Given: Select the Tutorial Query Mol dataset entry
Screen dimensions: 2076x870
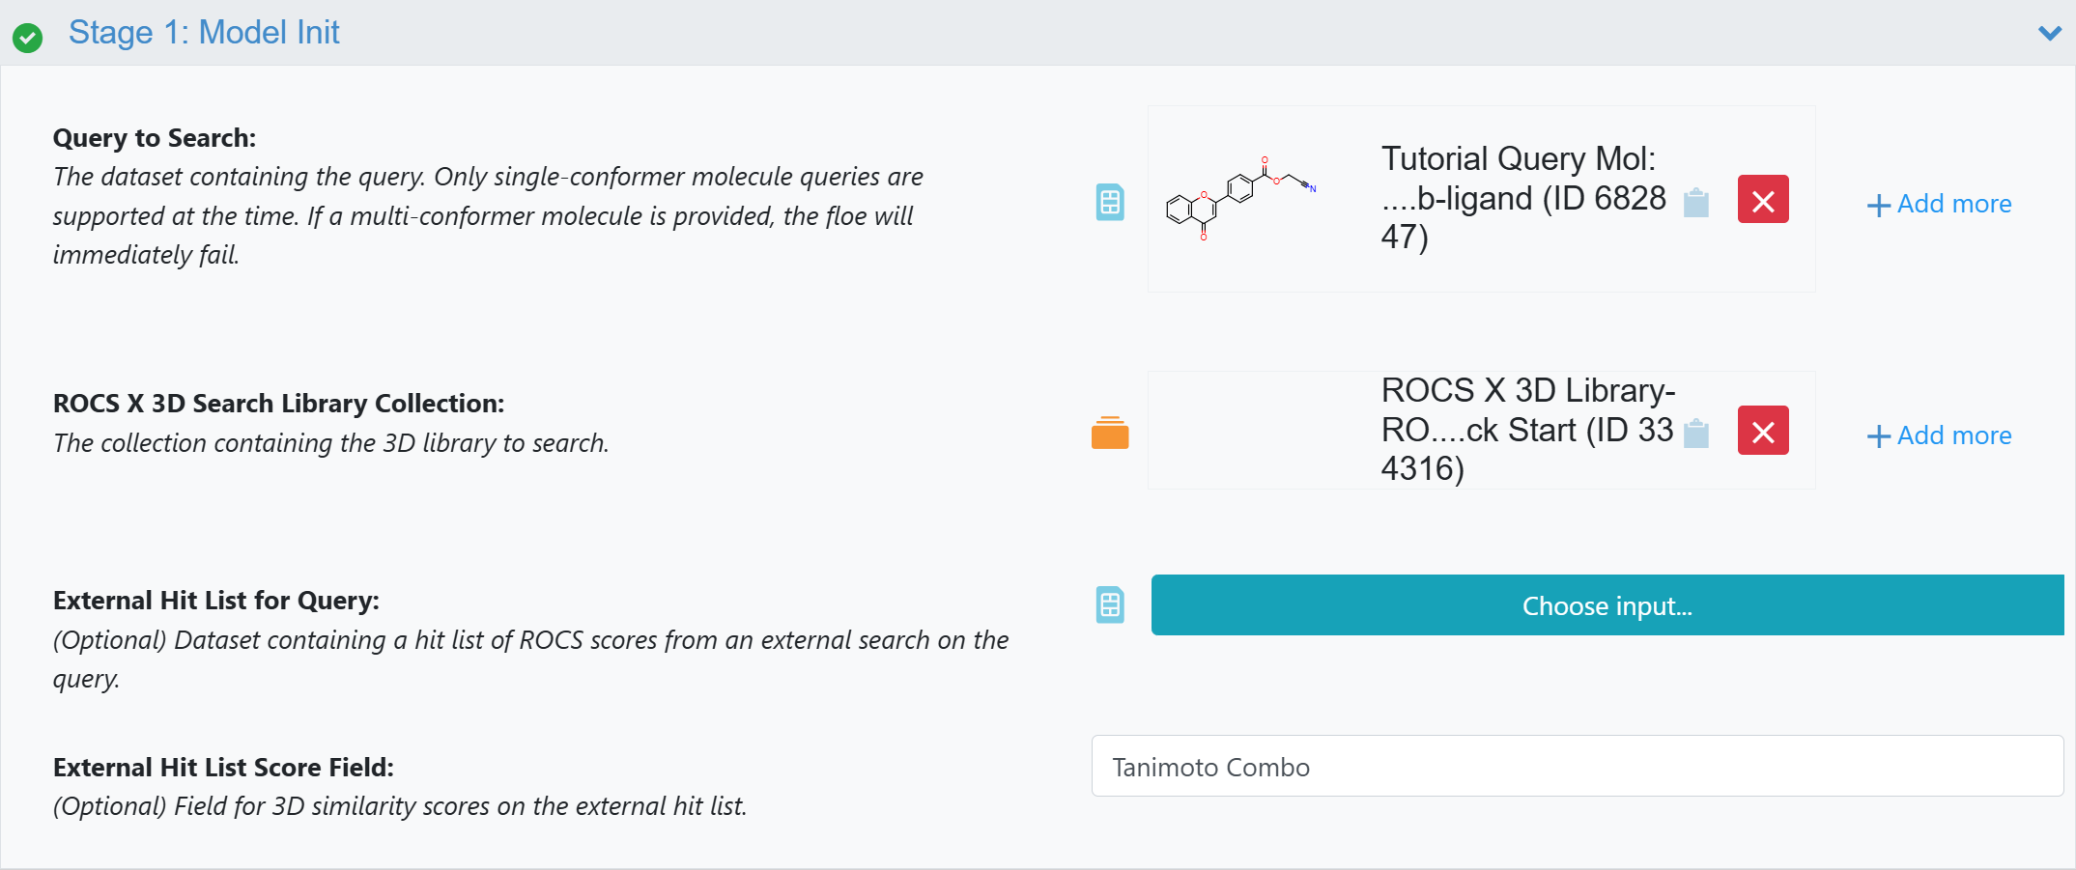Looking at the screenshot, I should (1522, 198).
